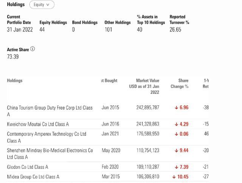Select the Active Share value 73.39
Image resolution: width=242 pixels, height=183 pixels.
tap(12, 57)
